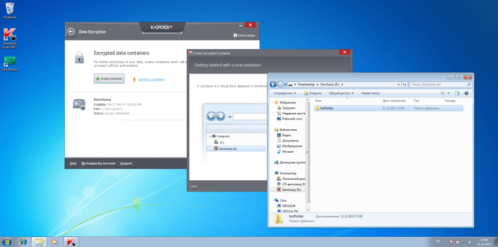
Task: Click Kaspersky taskbar icon
Action: 71,242
